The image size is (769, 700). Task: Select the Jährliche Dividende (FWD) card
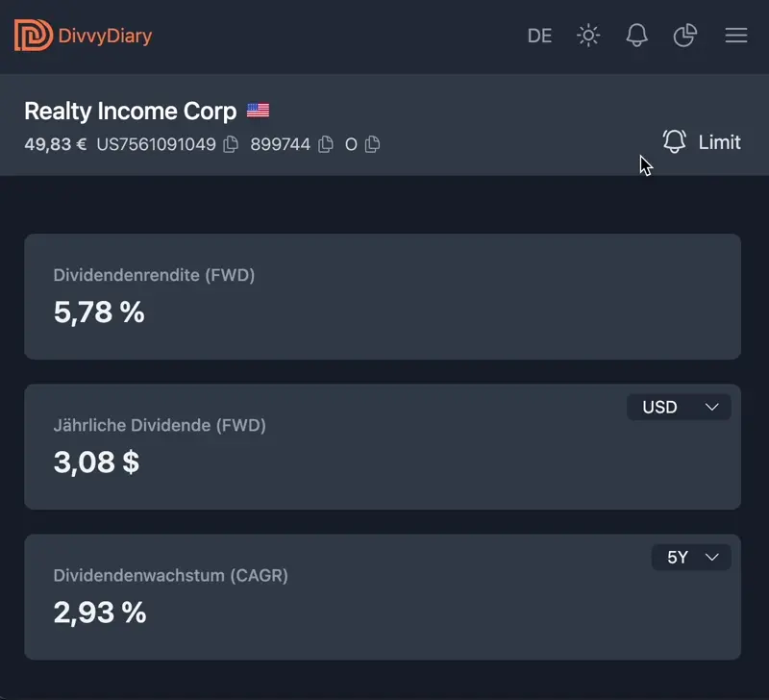(382, 447)
